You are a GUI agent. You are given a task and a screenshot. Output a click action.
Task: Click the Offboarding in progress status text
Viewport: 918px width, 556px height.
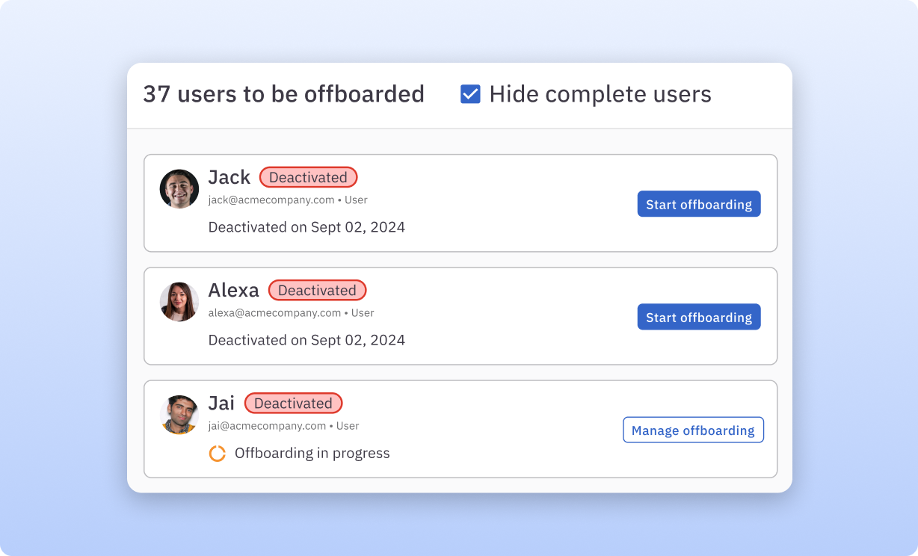312,454
